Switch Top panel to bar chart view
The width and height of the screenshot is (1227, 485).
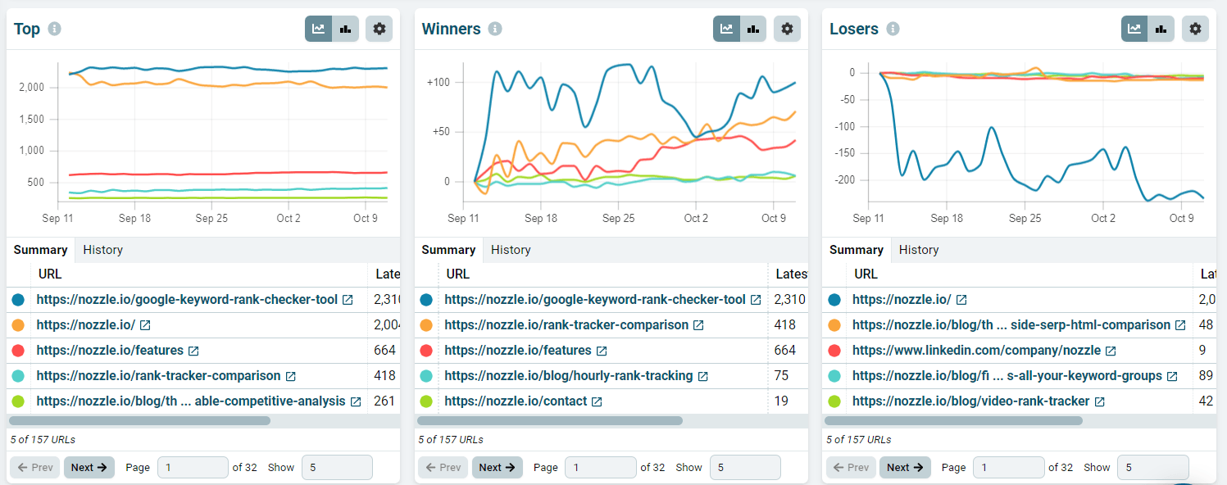(345, 29)
